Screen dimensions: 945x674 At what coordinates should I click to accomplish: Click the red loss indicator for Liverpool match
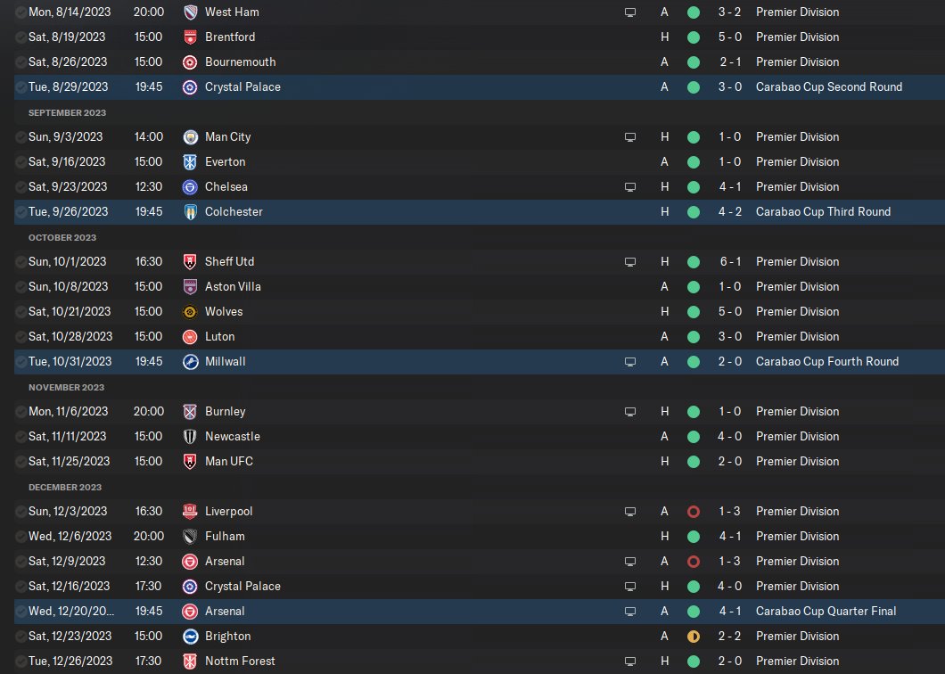tap(693, 511)
